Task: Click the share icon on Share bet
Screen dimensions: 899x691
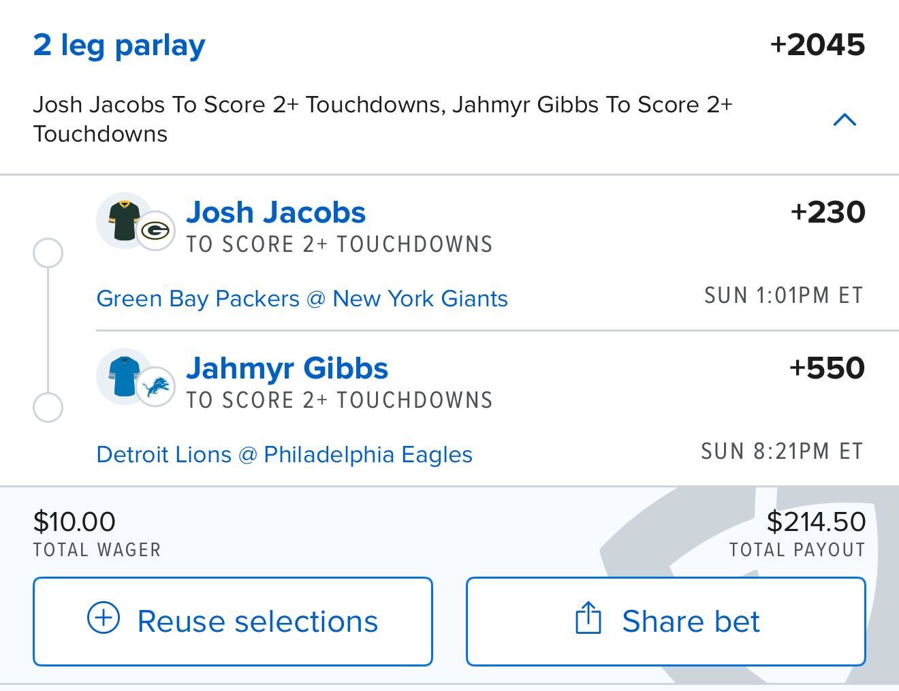Action: coord(588,618)
